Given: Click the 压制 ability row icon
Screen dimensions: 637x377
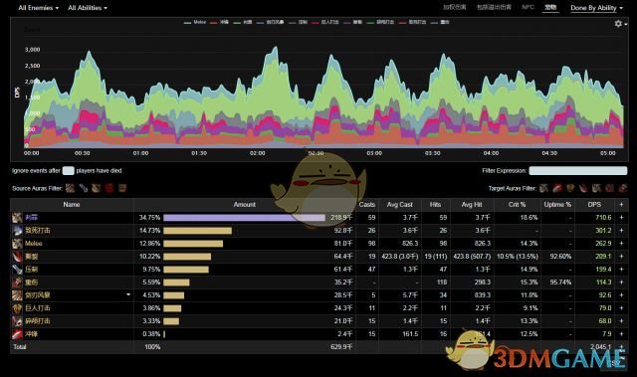Looking at the screenshot, I should [17, 270].
